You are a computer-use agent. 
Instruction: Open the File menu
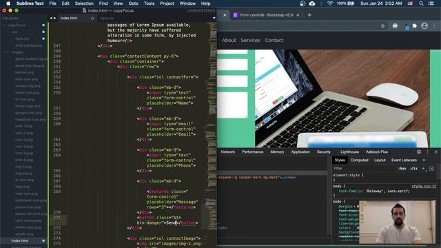tap(52, 3)
